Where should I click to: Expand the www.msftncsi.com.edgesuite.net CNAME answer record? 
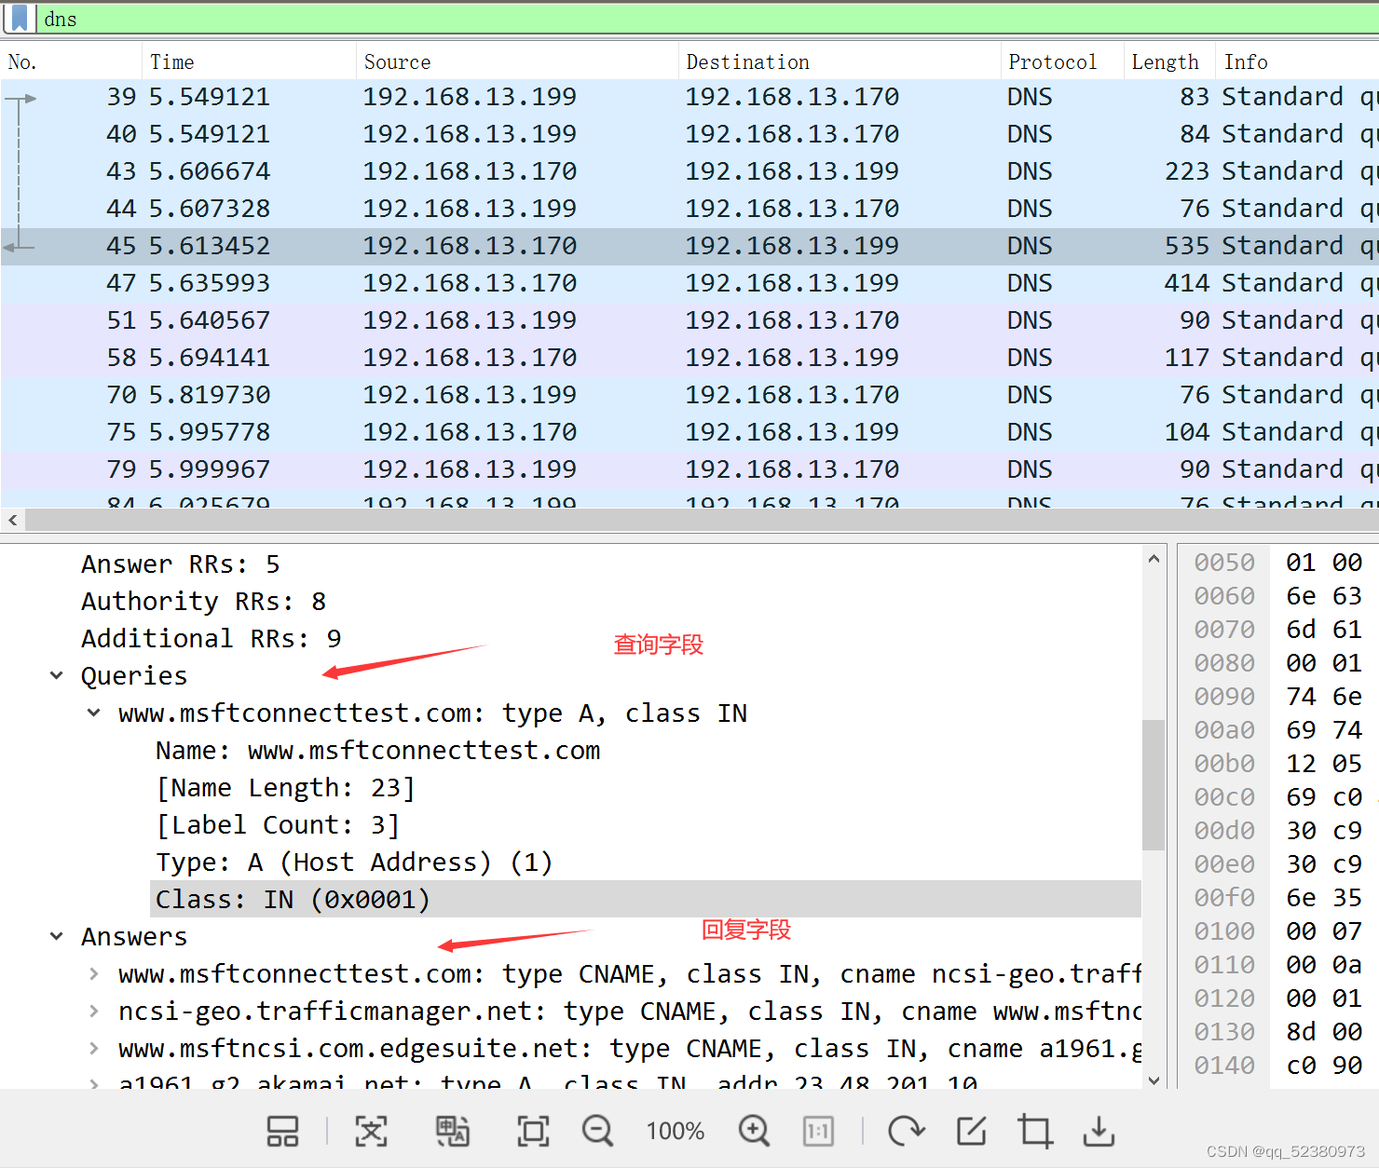(94, 1048)
